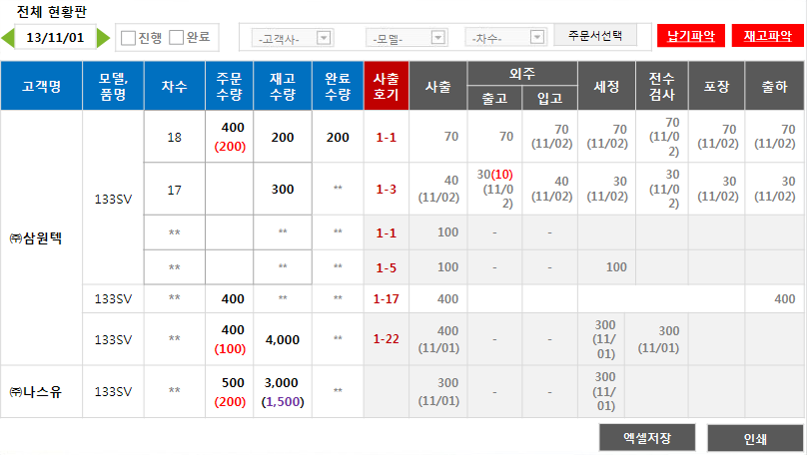Image resolution: width=807 pixels, height=455 pixels.
Task: Click the 고객명 column header
Action: (x=41, y=86)
